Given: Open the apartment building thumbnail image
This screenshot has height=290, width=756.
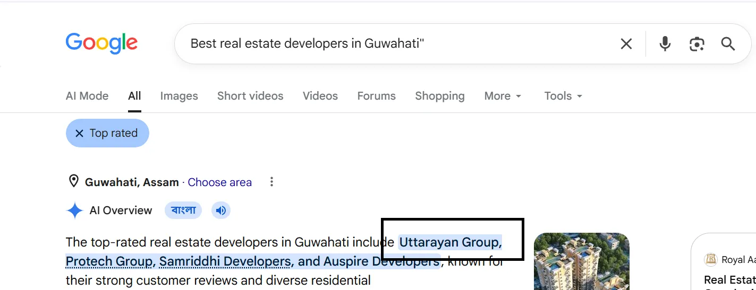Looking at the screenshot, I should [581, 261].
